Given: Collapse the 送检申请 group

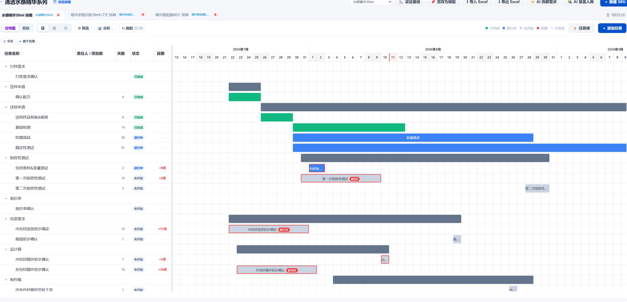Looking at the screenshot, I should tap(6, 107).
